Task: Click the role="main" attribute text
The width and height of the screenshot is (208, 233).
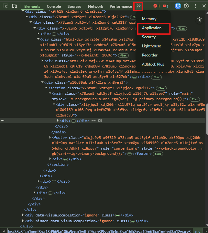Action: click(181, 93)
